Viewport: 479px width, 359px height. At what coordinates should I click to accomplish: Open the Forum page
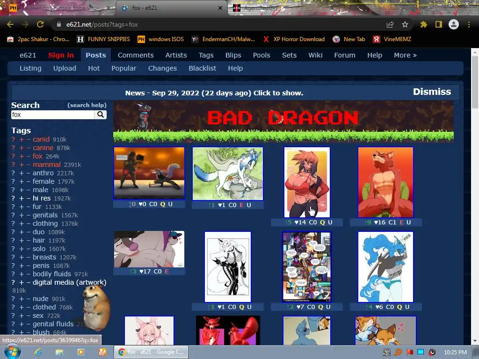pyautogui.click(x=345, y=55)
